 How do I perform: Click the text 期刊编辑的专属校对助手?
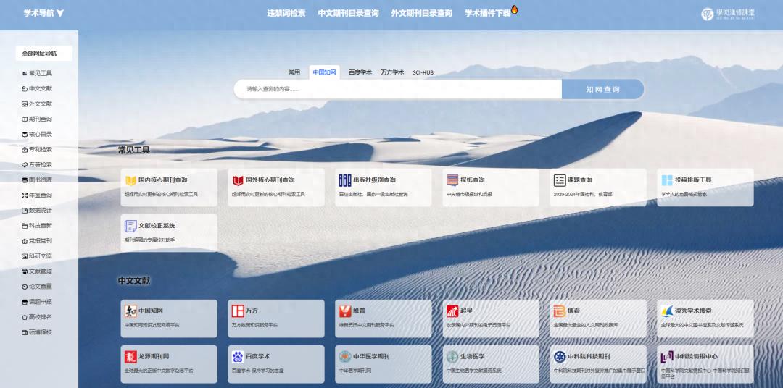click(150, 240)
